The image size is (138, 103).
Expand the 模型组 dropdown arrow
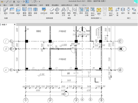pyautogui.click(x=77, y=14)
